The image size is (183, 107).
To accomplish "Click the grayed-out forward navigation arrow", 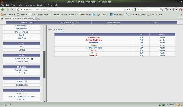I will pos(8,9).
